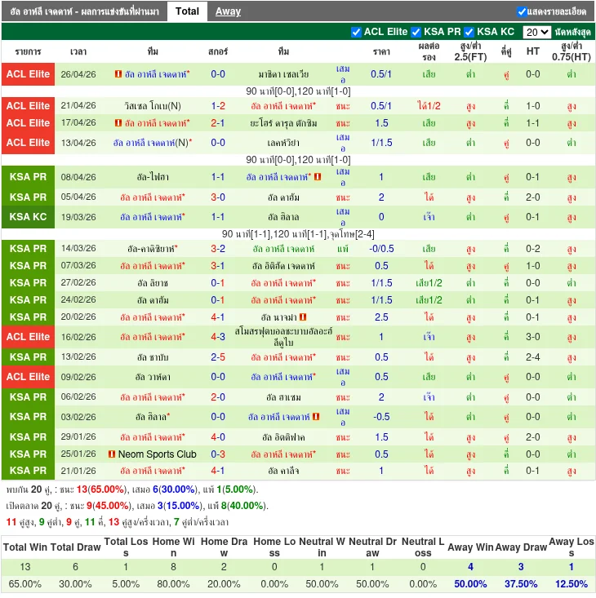Viewport: 596px width, 598px height.
Task: Click red card icon in 08/04/26 match row
Action: point(317,177)
